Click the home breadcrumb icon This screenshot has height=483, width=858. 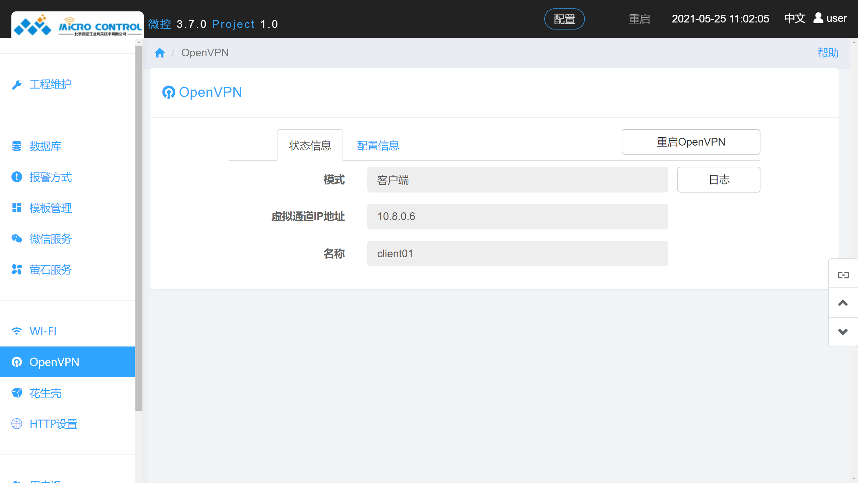click(160, 53)
